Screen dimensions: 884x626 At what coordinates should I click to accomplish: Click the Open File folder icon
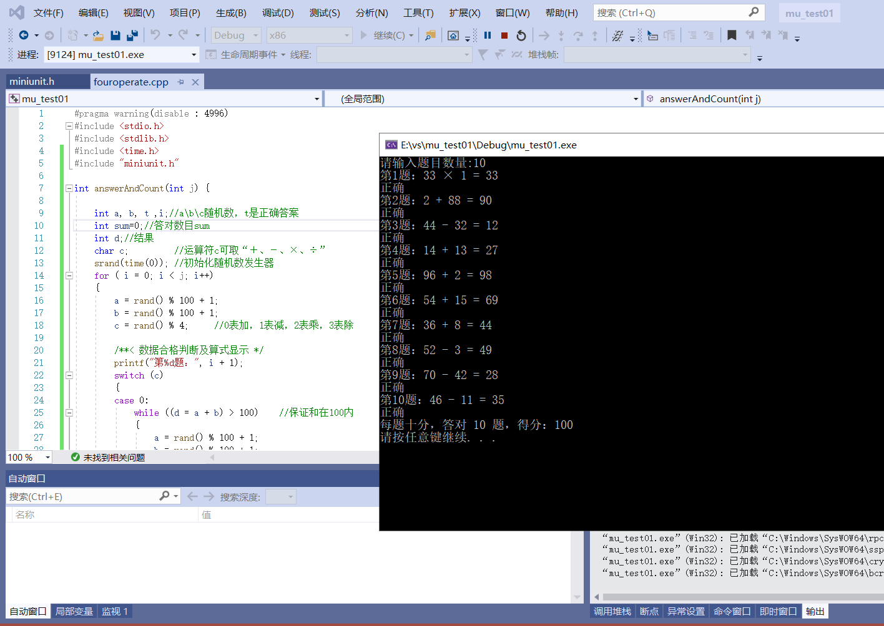pyautogui.click(x=98, y=36)
